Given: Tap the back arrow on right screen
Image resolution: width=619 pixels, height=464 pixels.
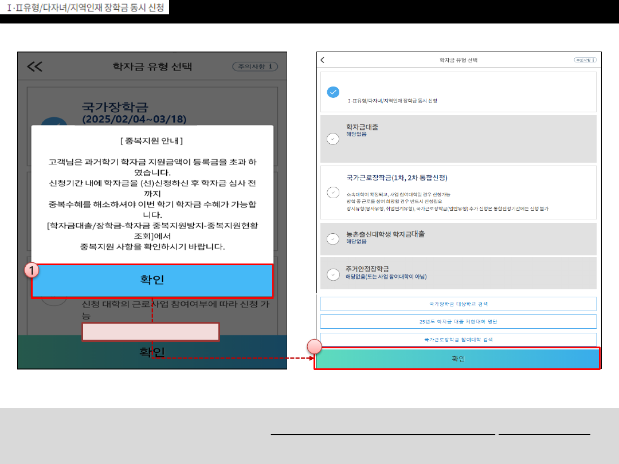Looking at the screenshot, I should click(322, 60).
